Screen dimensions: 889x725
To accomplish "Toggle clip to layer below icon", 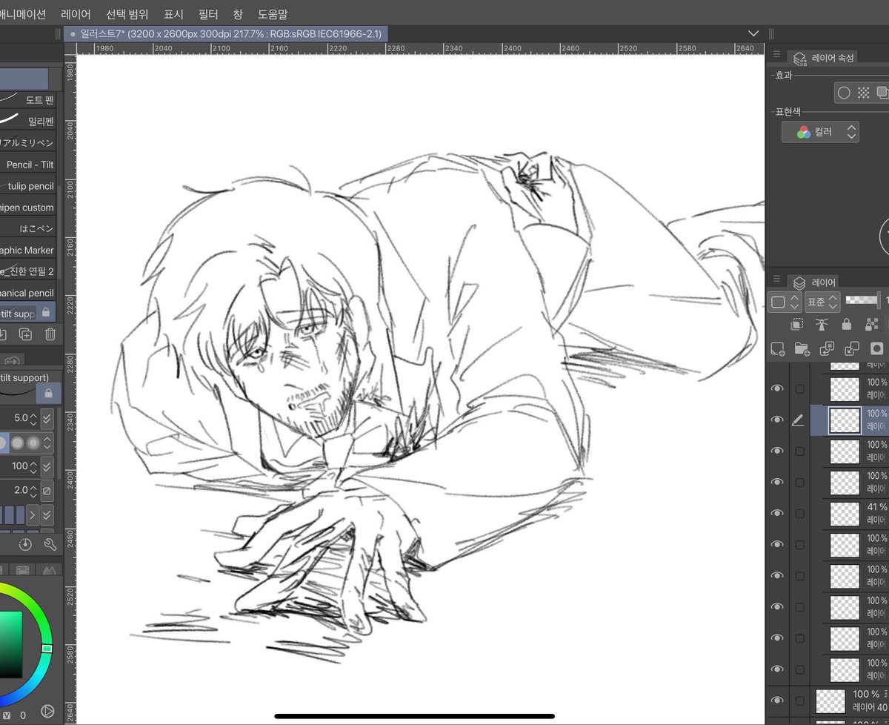I will tap(797, 324).
